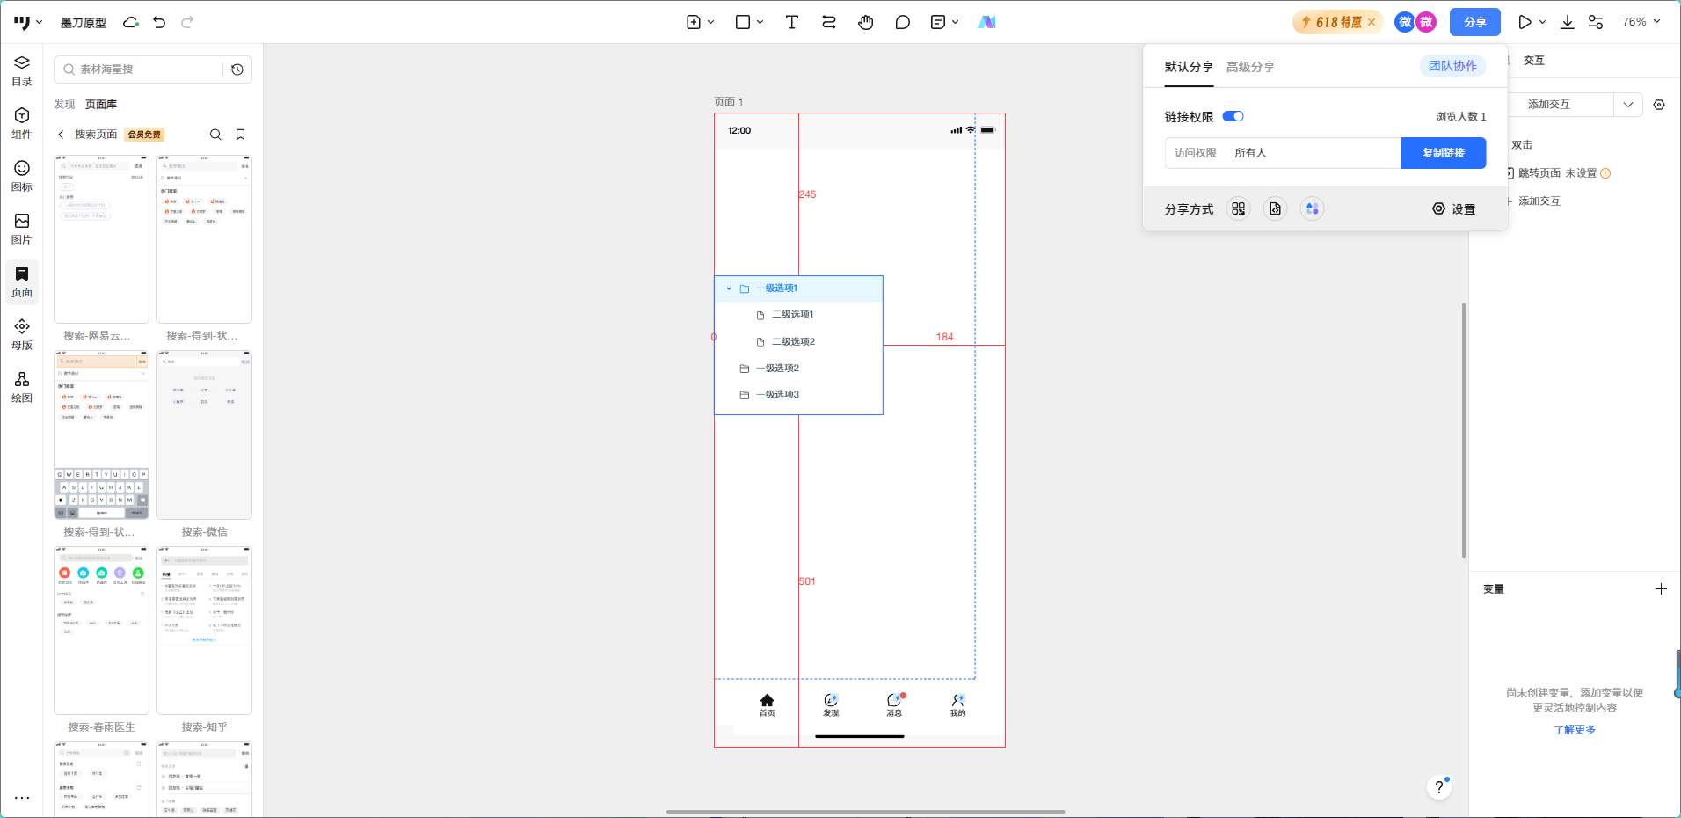The width and height of the screenshot is (1681, 818).
Task: Open the 绘图 drawing panel
Action: point(22,387)
